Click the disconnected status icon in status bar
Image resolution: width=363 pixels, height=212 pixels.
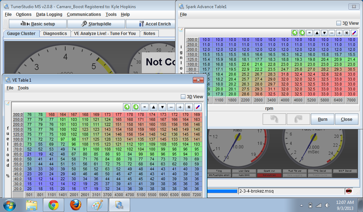[349, 191]
